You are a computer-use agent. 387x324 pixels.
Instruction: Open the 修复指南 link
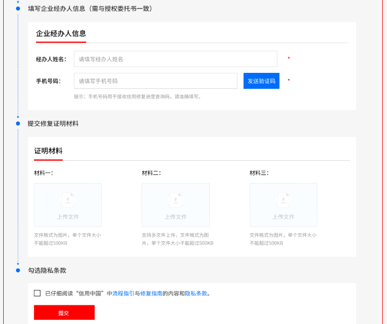pos(151,293)
